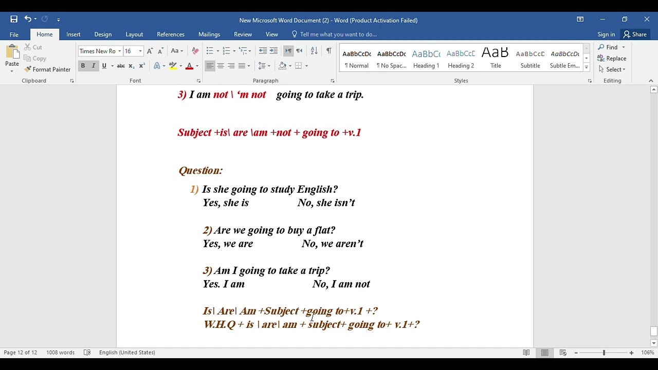The image size is (658, 370).
Task: Increase paragraph indent
Action: pos(273,51)
